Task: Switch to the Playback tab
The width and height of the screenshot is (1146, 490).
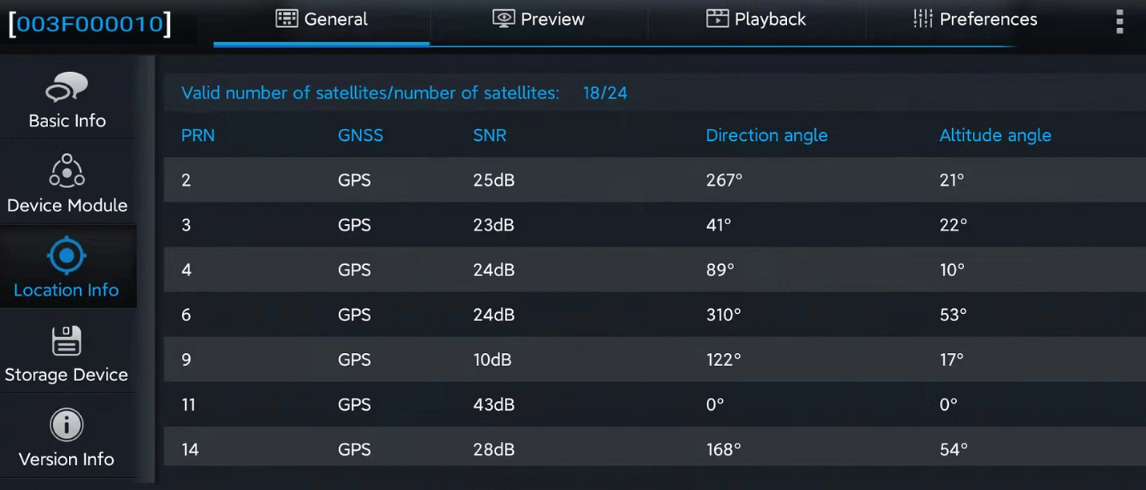Action: click(x=757, y=19)
